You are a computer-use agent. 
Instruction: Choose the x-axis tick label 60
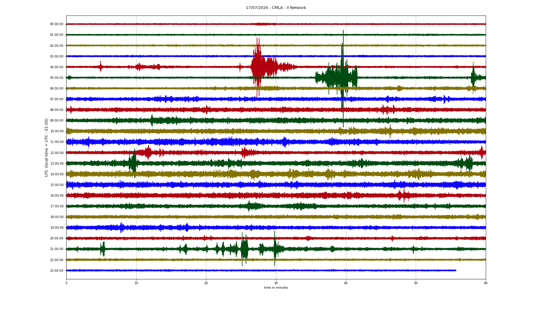(x=486, y=283)
